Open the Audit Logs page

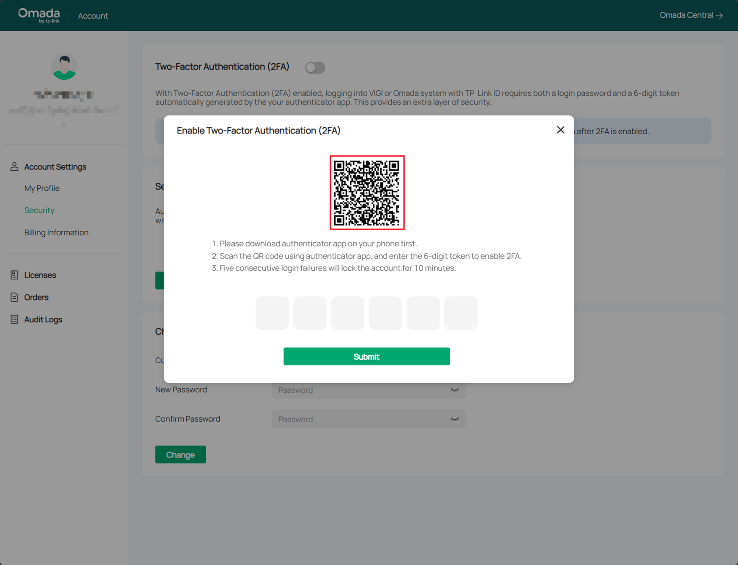43,320
